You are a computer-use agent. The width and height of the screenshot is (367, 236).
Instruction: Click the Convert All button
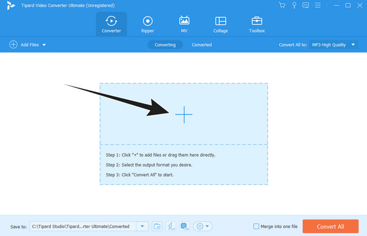click(x=330, y=226)
